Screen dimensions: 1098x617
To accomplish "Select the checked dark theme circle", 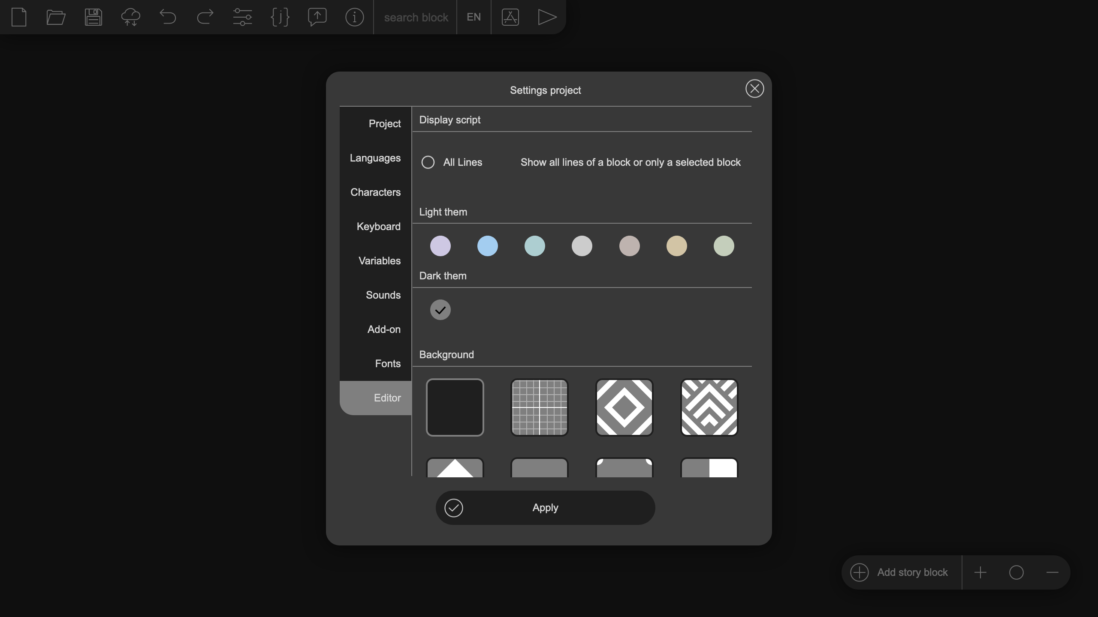I will click(x=440, y=310).
